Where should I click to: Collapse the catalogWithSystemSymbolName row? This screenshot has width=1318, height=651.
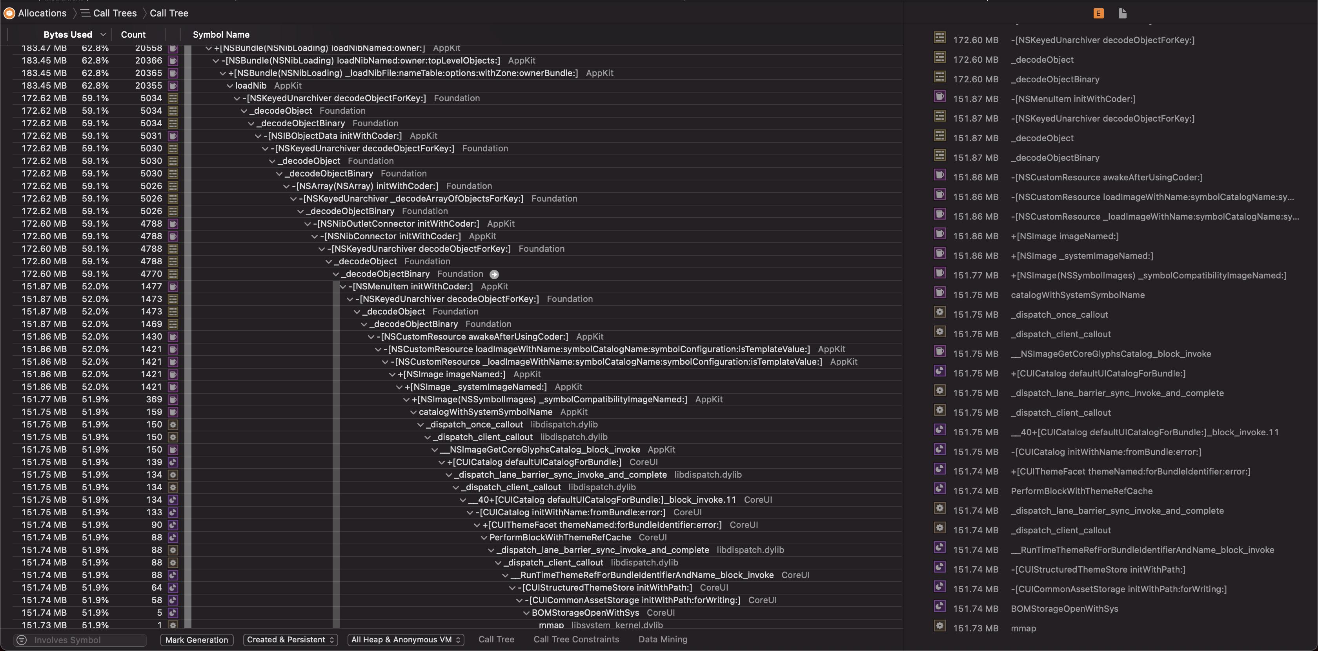413,412
